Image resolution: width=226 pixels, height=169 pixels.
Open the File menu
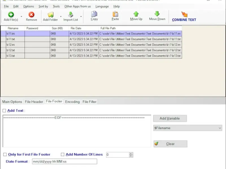[x=6, y=6]
